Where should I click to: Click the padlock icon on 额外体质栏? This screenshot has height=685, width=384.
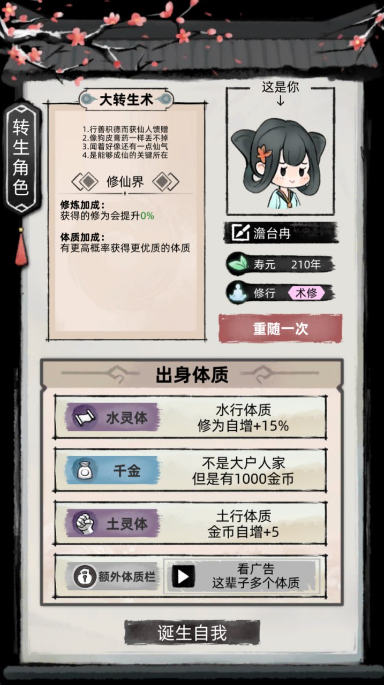tap(84, 576)
